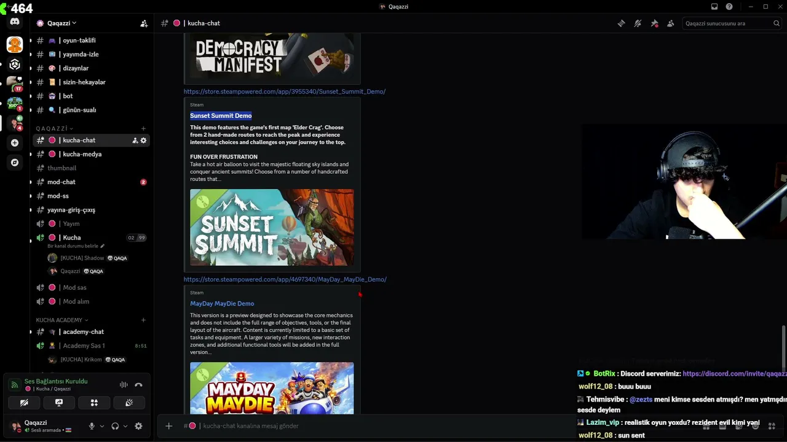Collapse the KUCHA ACADEMY category
The height and width of the screenshot is (442, 787).
(x=62, y=320)
